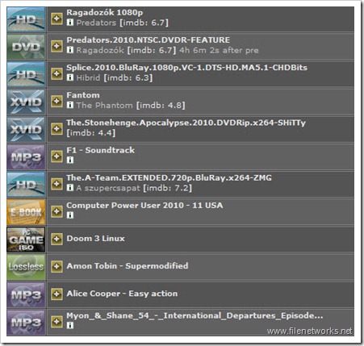
Task: Click the MP3 category icon for Myon_&_Shane_54
Action: click(26, 323)
